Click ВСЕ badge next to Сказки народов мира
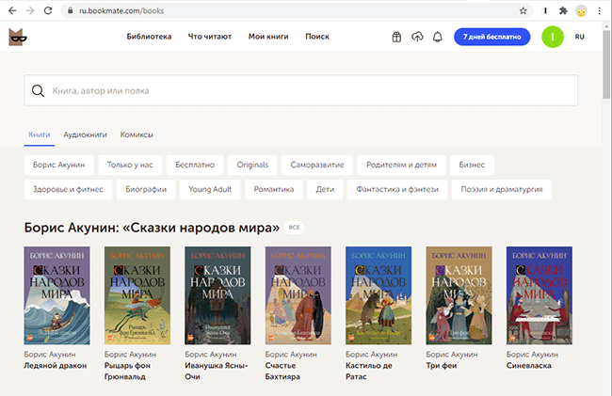This screenshot has width=612, height=396. [x=295, y=228]
